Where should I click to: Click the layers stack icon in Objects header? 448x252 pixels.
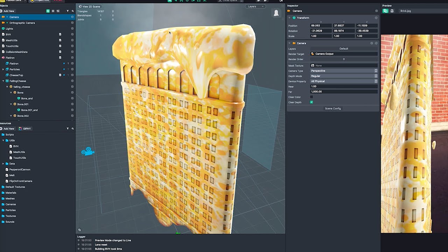click(53, 11)
